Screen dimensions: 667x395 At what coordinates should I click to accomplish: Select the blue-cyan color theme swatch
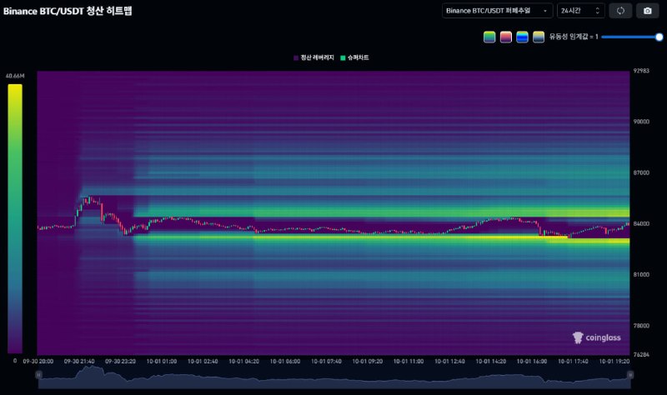pyautogui.click(x=522, y=37)
